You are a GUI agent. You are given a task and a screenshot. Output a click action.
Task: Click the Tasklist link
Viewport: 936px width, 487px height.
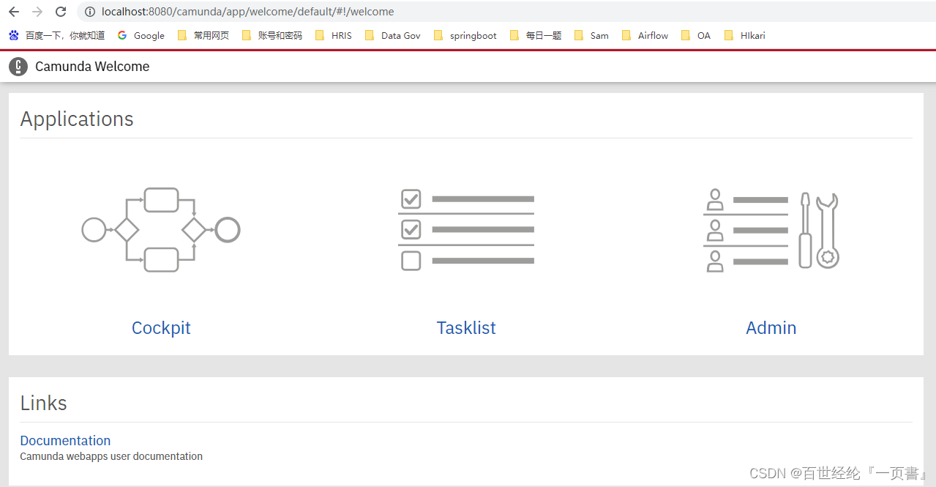pyautogui.click(x=466, y=327)
